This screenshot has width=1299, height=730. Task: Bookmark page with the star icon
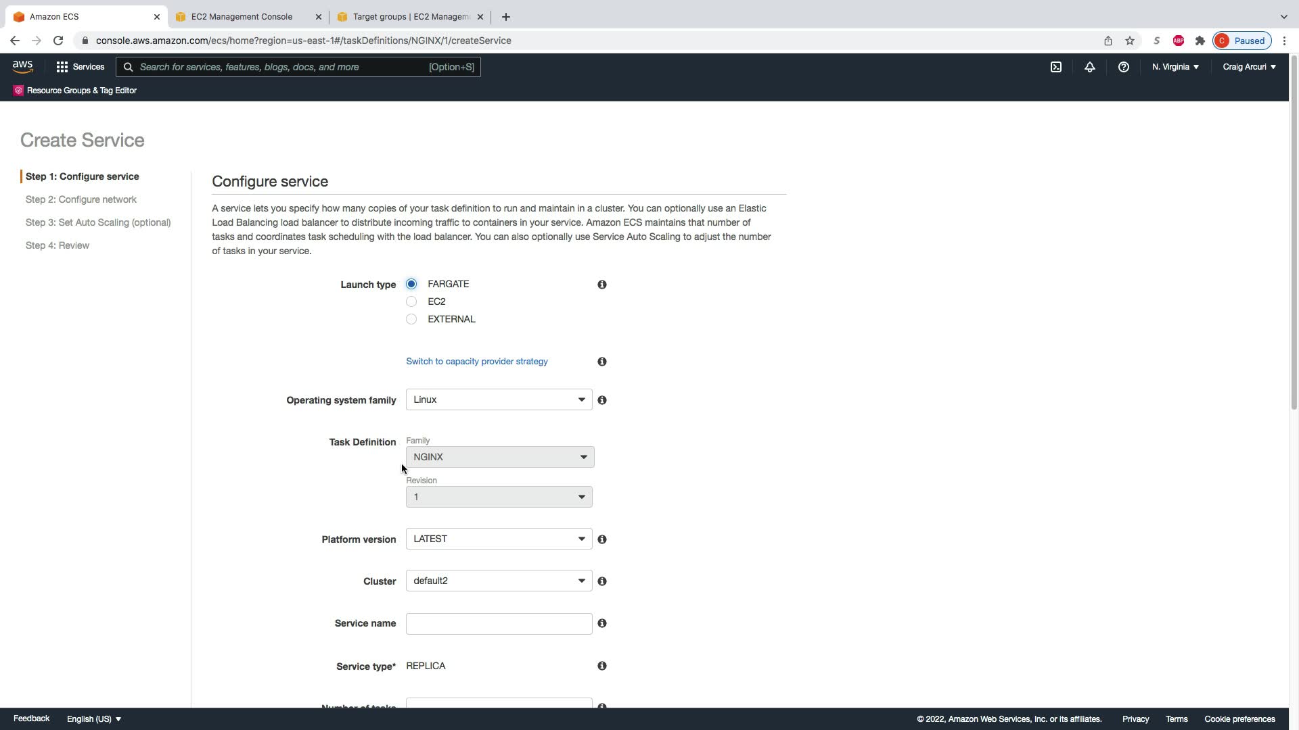point(1129,41)
